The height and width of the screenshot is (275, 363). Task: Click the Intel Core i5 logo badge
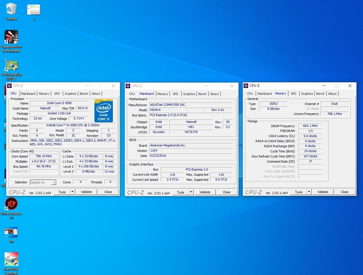pyautogui.click(x=104, y=111)
